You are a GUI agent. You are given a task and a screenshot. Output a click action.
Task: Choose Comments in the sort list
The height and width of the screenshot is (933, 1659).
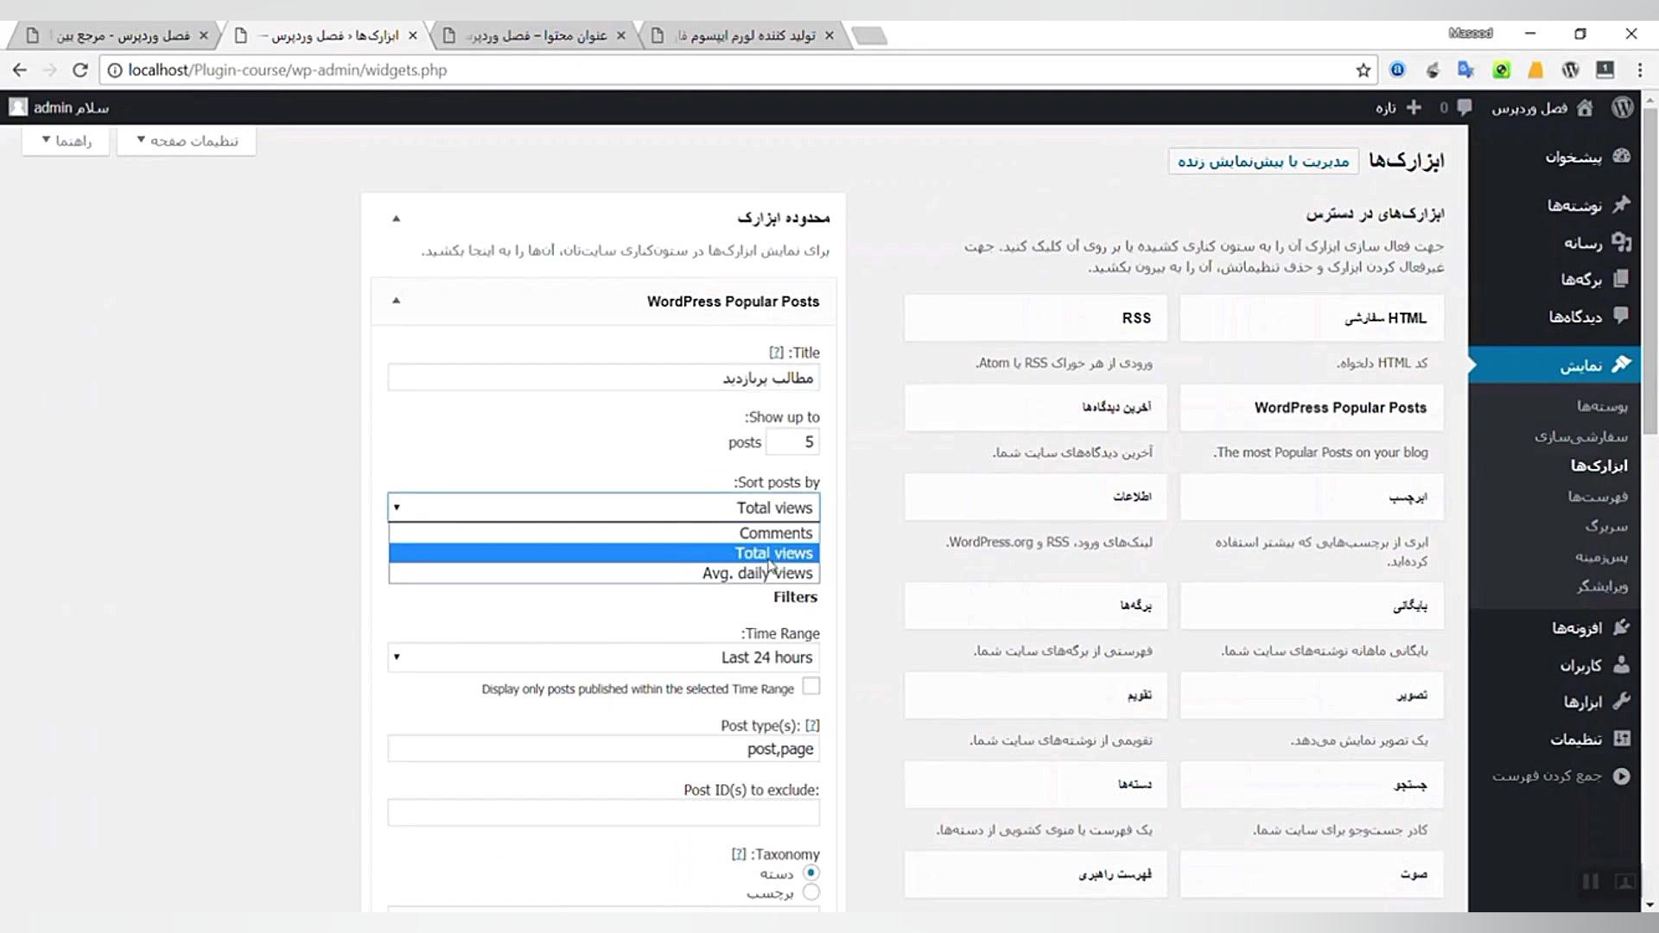[775, 533]
